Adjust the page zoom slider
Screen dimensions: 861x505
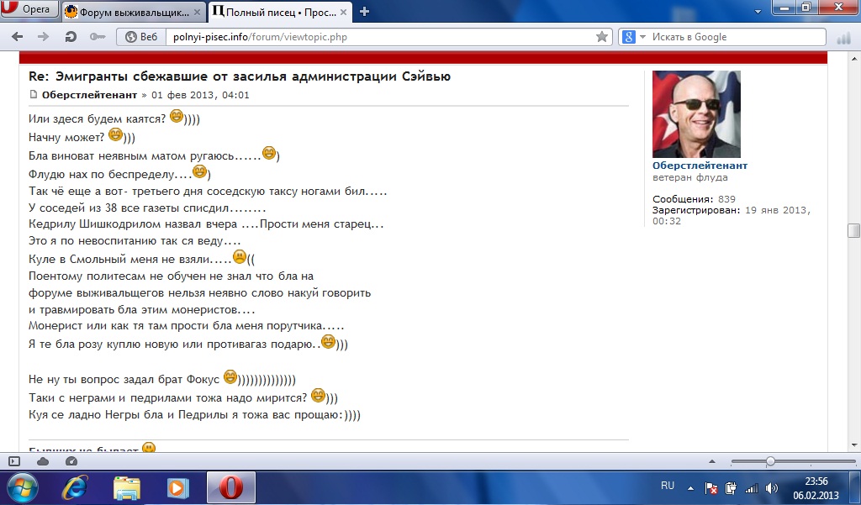770,461
